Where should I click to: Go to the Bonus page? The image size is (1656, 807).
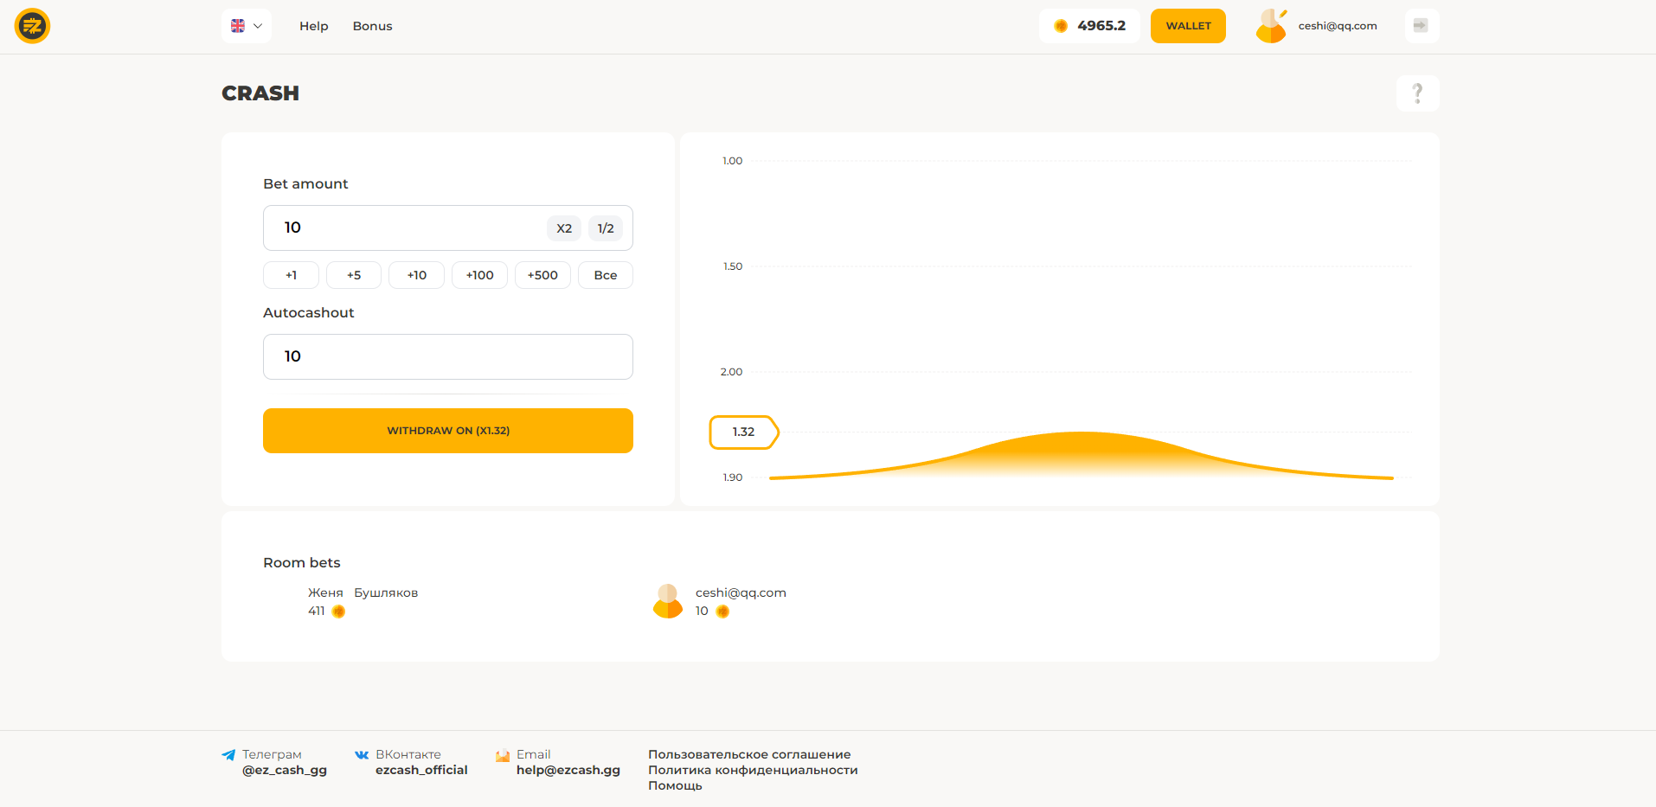[372, 26]
